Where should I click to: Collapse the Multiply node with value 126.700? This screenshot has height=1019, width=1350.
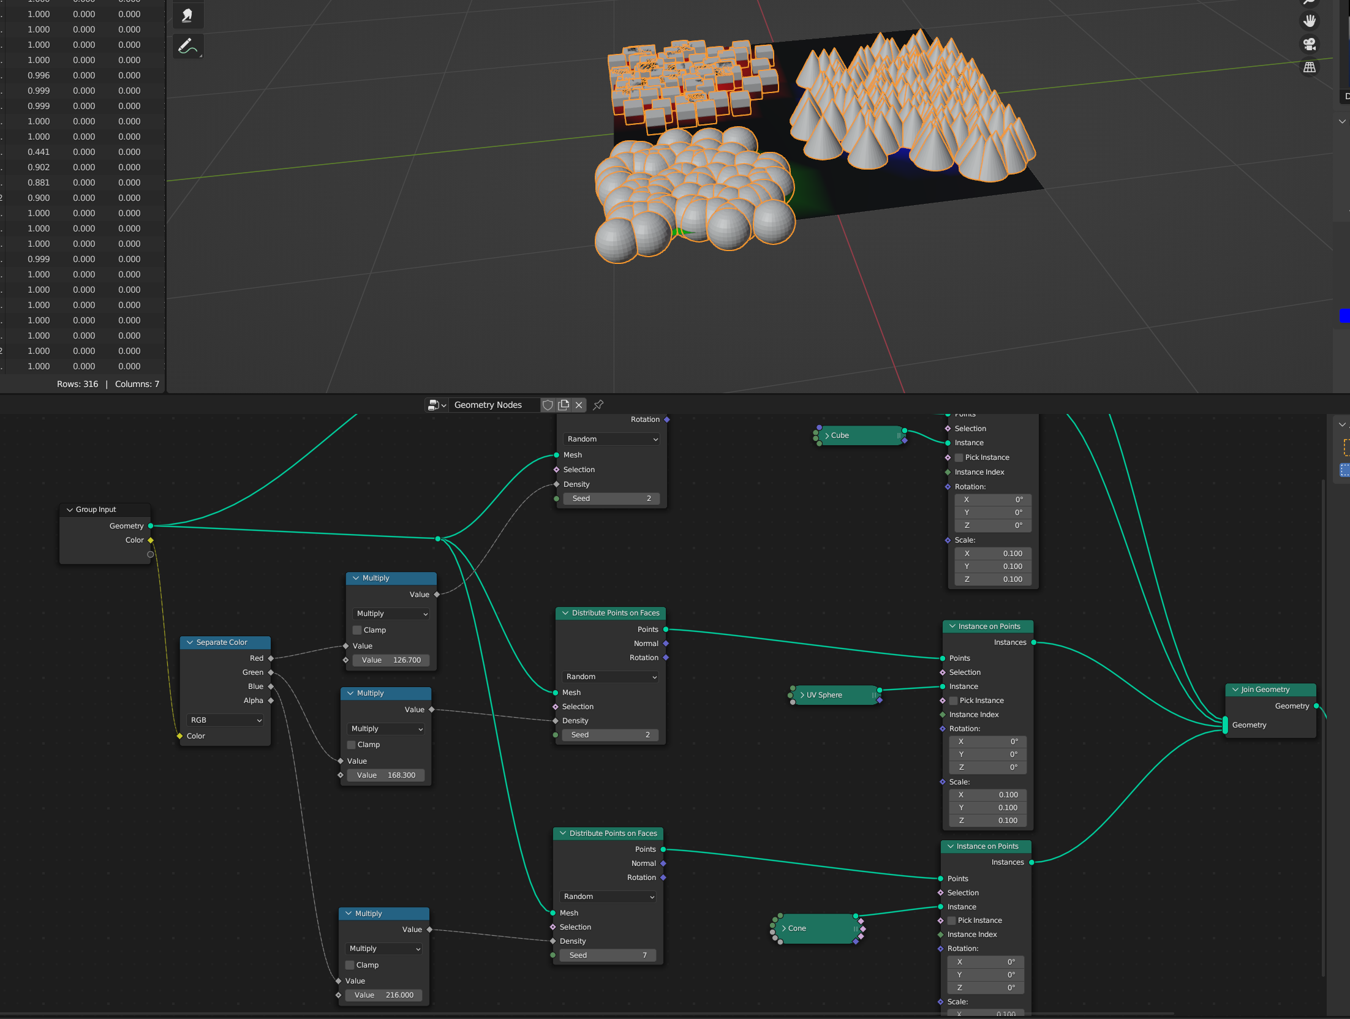(x=356, y=578)
